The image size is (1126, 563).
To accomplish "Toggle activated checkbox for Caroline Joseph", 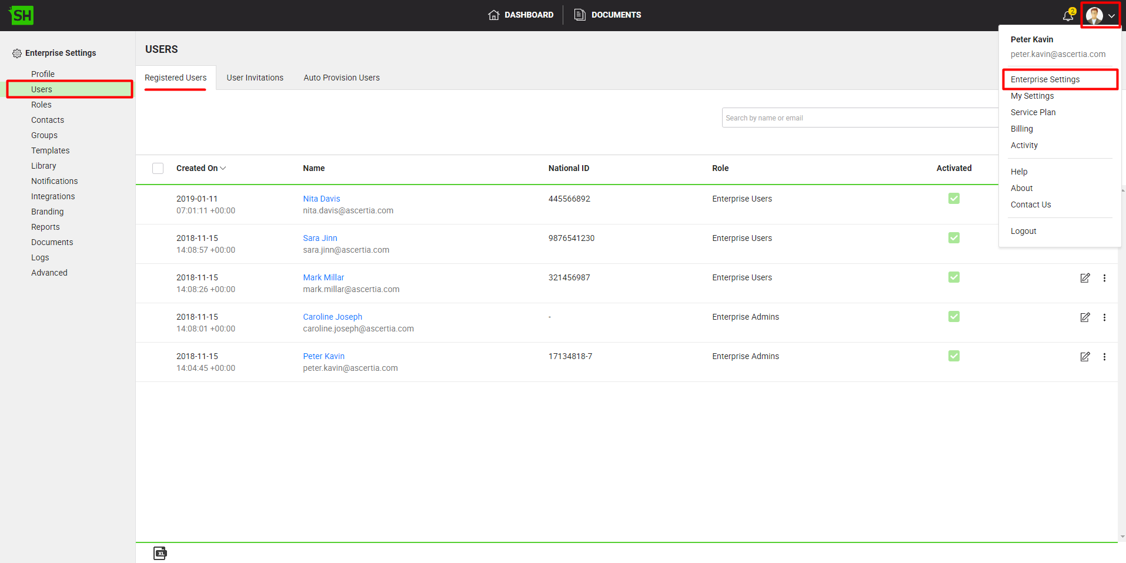I will tap(954, 317).
